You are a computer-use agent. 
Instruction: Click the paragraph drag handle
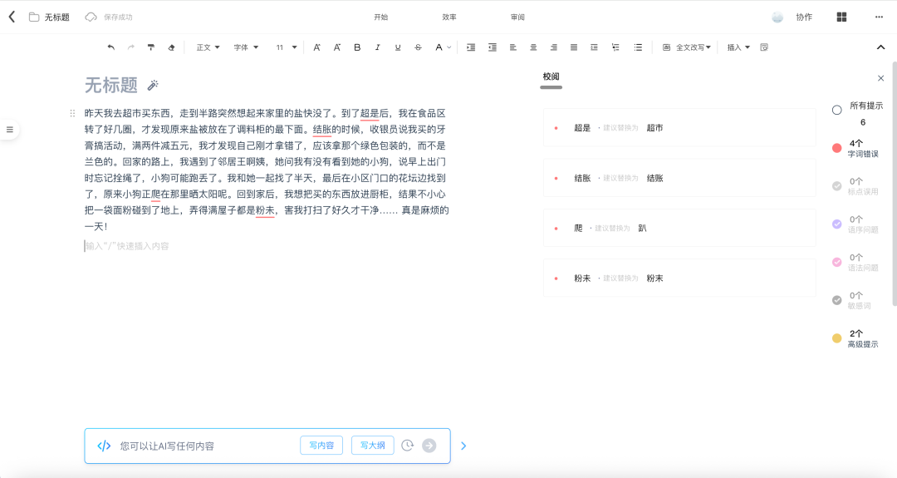[x=72, y=113]
